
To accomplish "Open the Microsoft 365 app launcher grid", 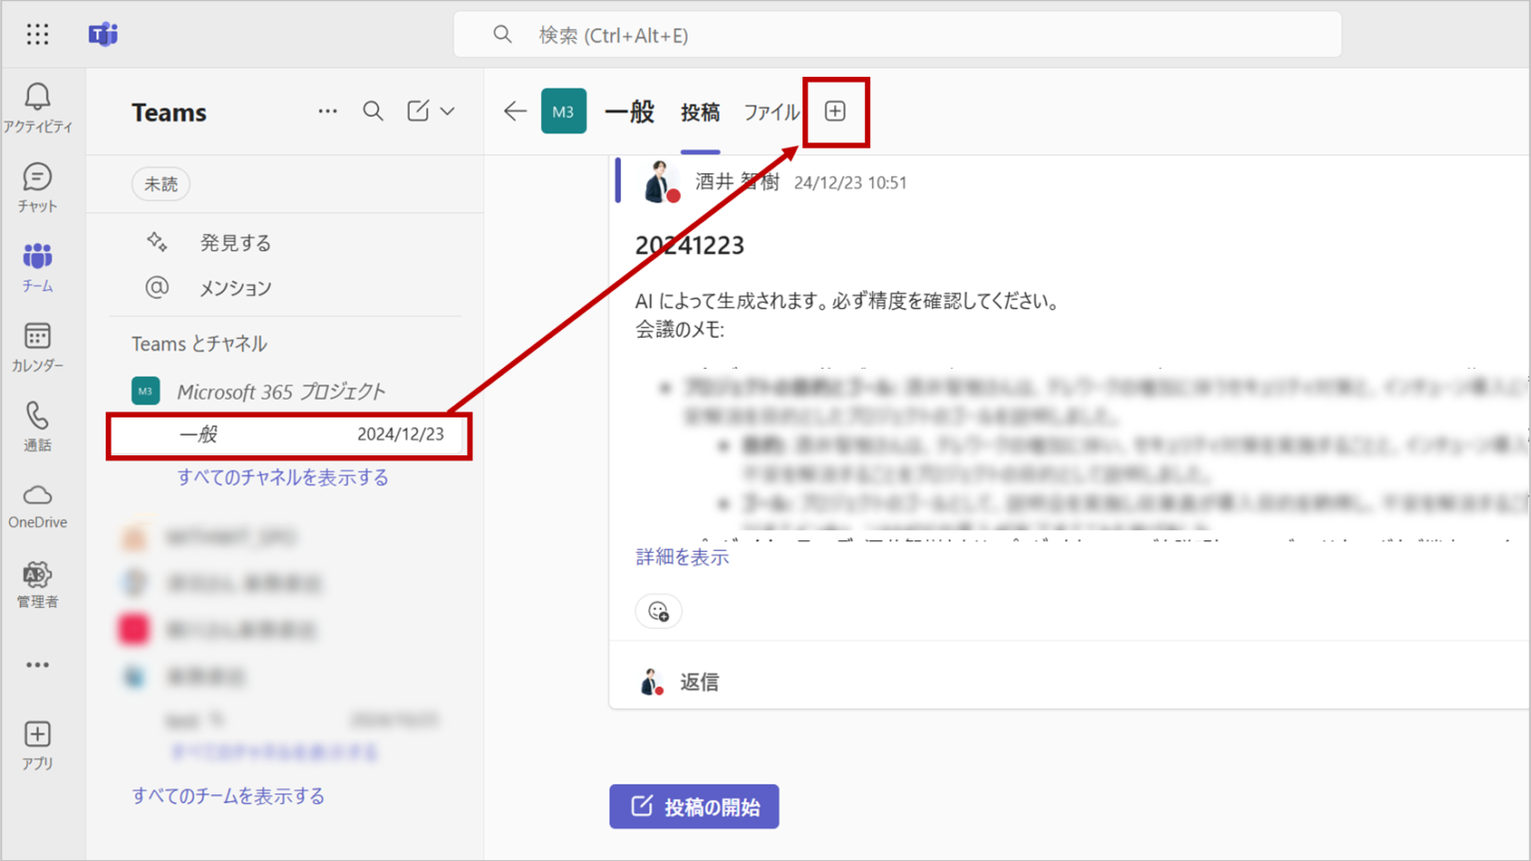I will (x=38, y=35).
